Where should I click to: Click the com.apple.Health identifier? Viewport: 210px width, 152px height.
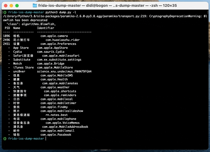pos(54,80)
